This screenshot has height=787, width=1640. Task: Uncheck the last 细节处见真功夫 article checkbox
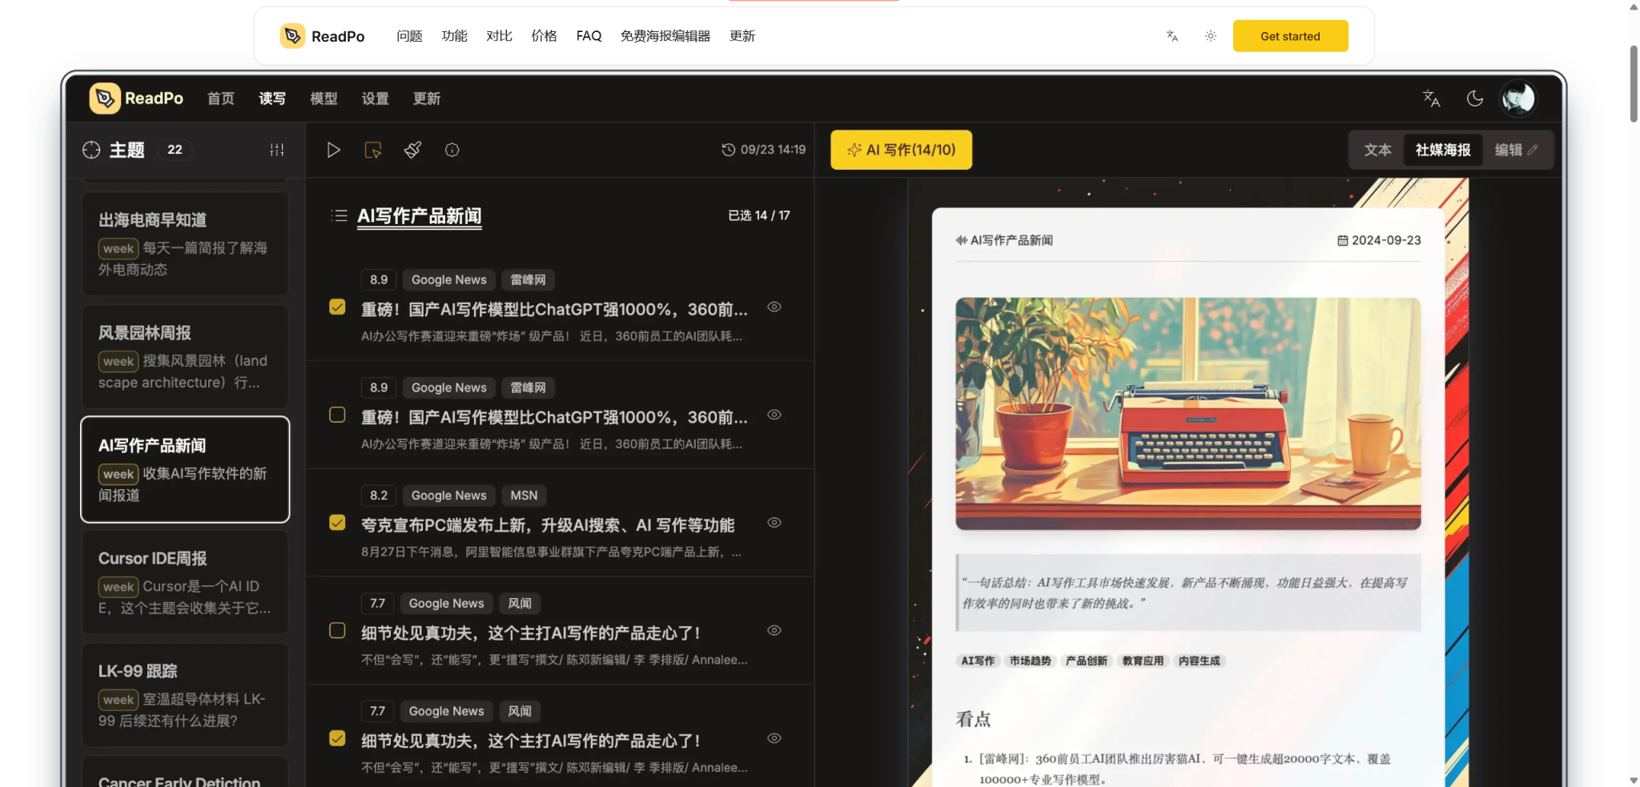click(337, 738)
